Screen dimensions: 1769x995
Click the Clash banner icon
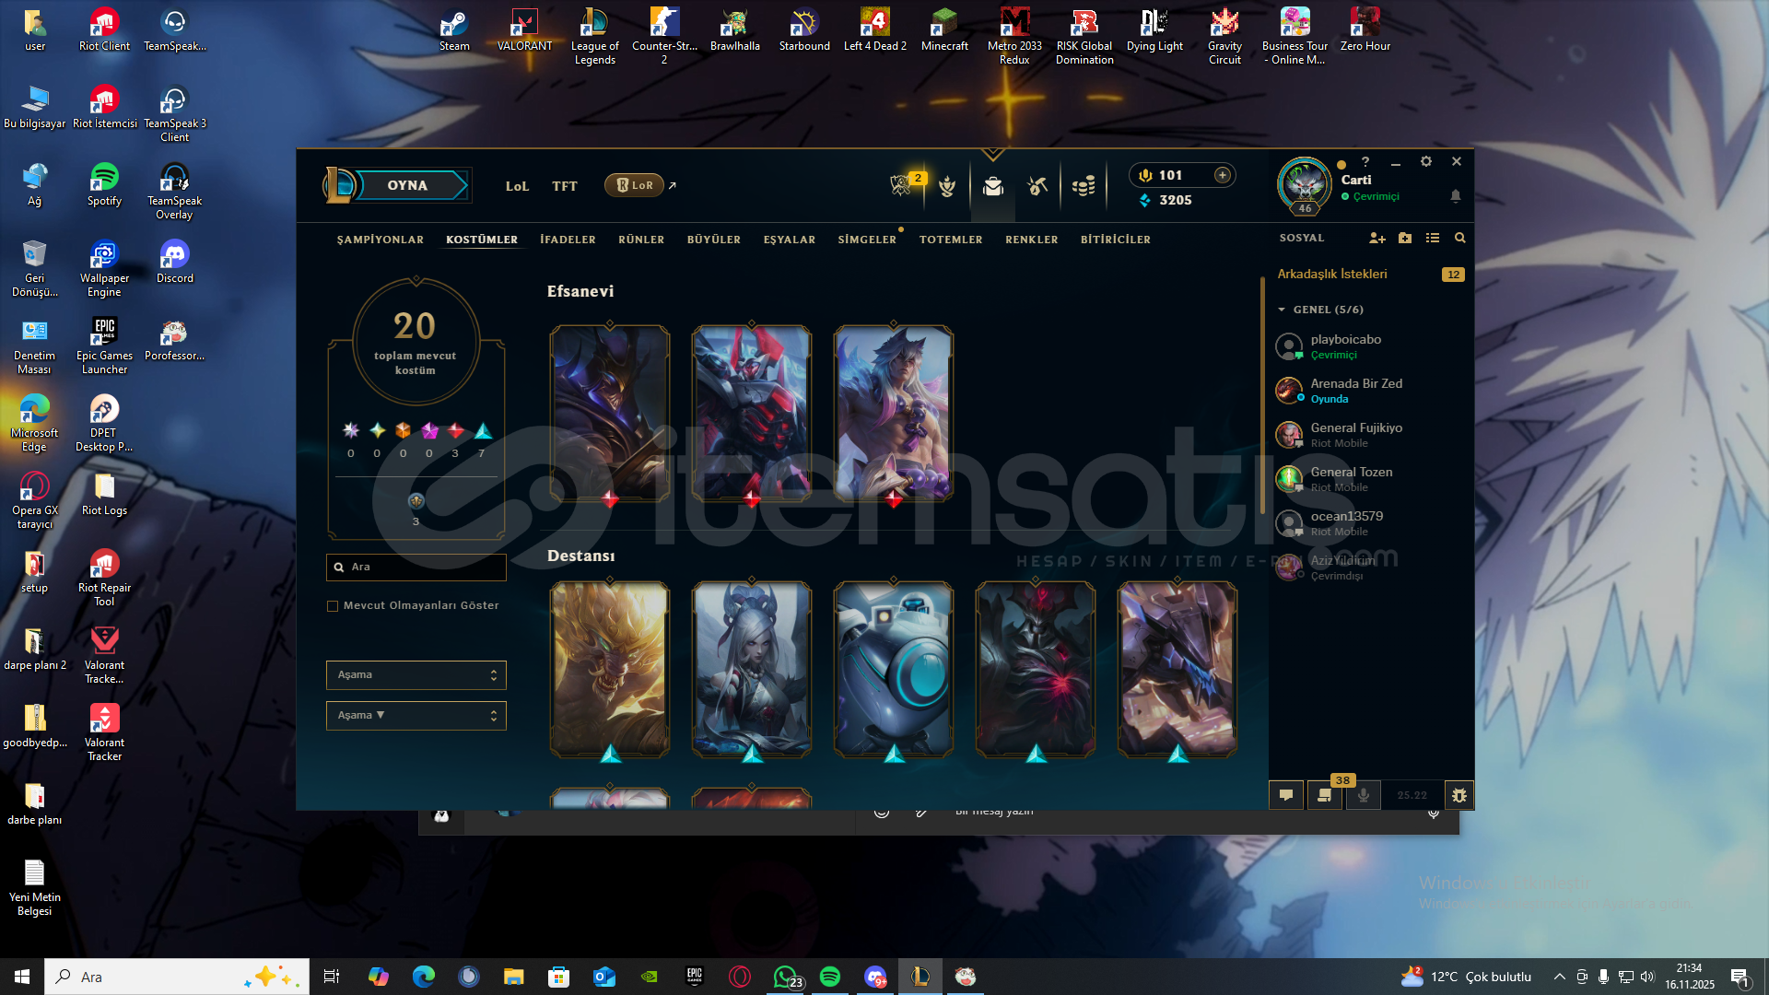pos(900,186)
